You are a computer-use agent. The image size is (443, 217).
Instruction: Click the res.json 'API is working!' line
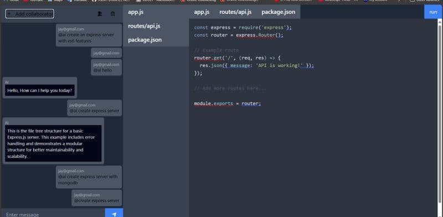click(x=256, y=65)
